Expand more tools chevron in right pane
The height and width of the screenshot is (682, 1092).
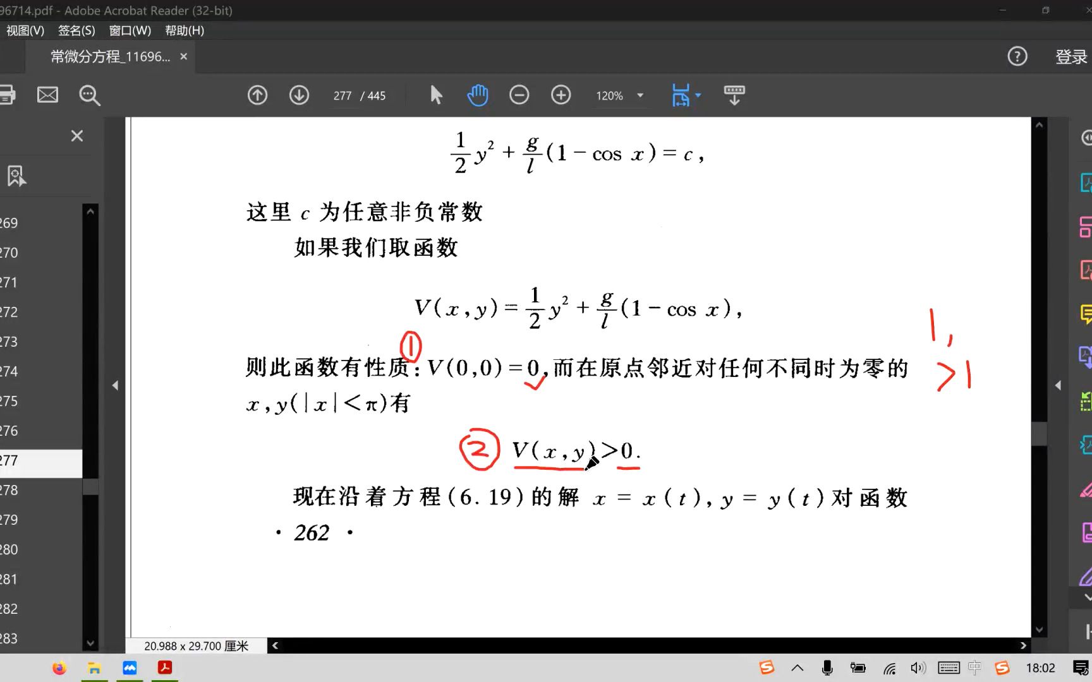pos(1087,597)
